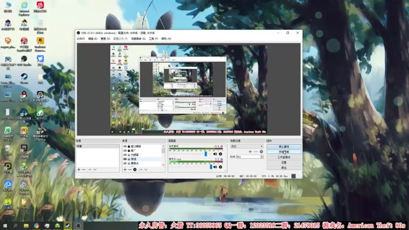This screenshot has width=409, height=230.
Task: Click the sources list scroll-down arrow
Action: [163, 165]
